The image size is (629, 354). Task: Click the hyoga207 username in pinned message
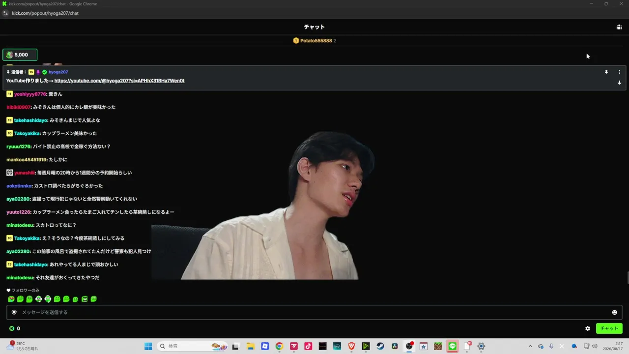point(58,72)
